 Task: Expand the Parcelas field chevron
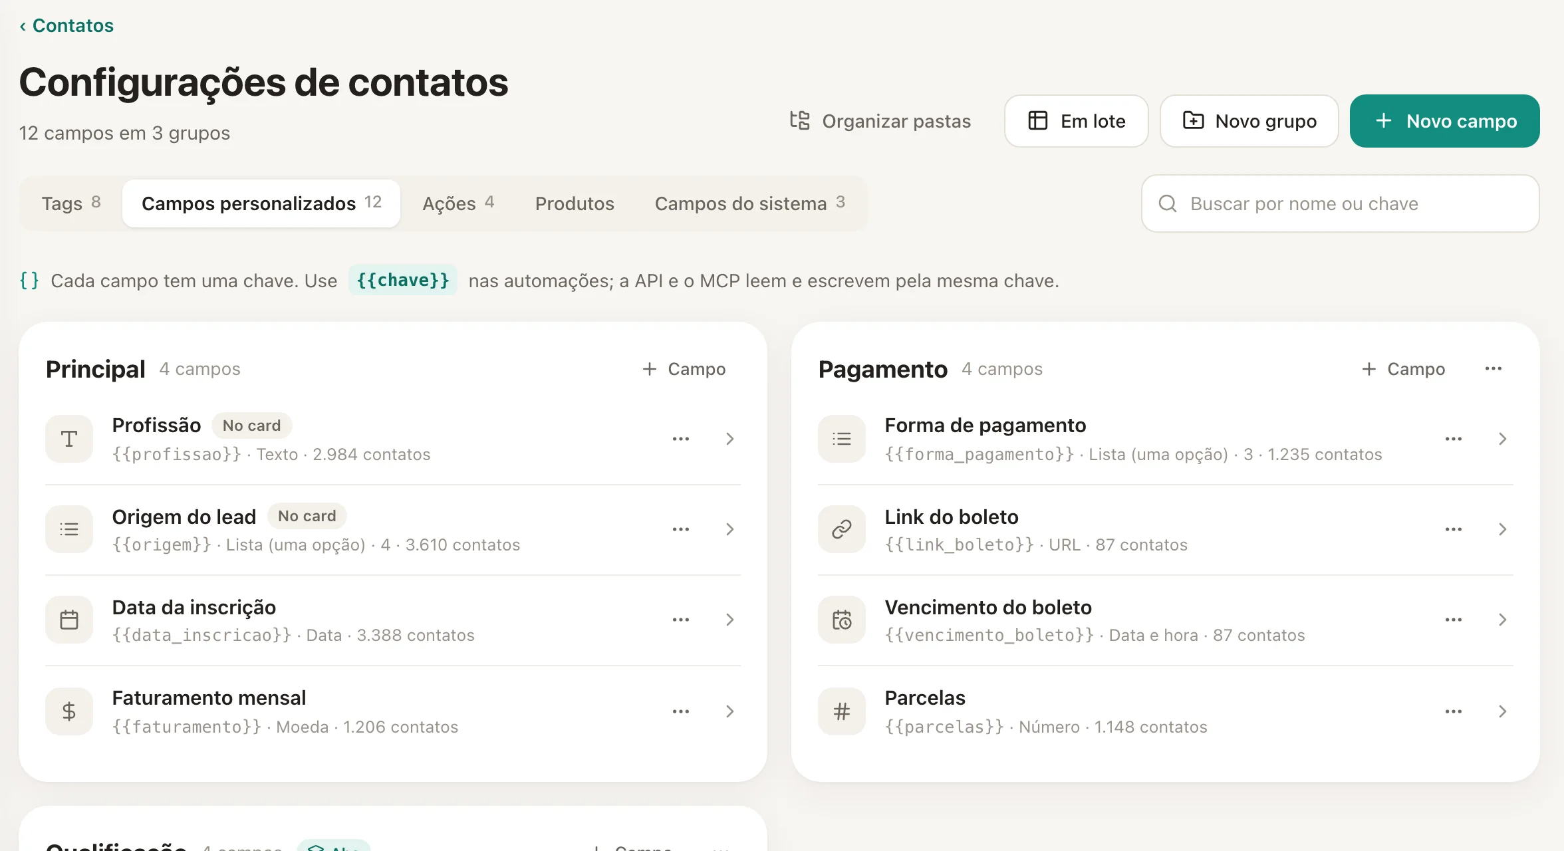pos(1503,711)
